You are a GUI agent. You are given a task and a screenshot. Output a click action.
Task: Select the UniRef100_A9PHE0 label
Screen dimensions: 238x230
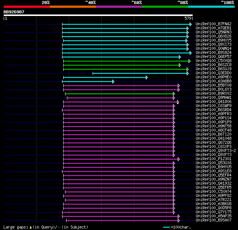point(213,77)
